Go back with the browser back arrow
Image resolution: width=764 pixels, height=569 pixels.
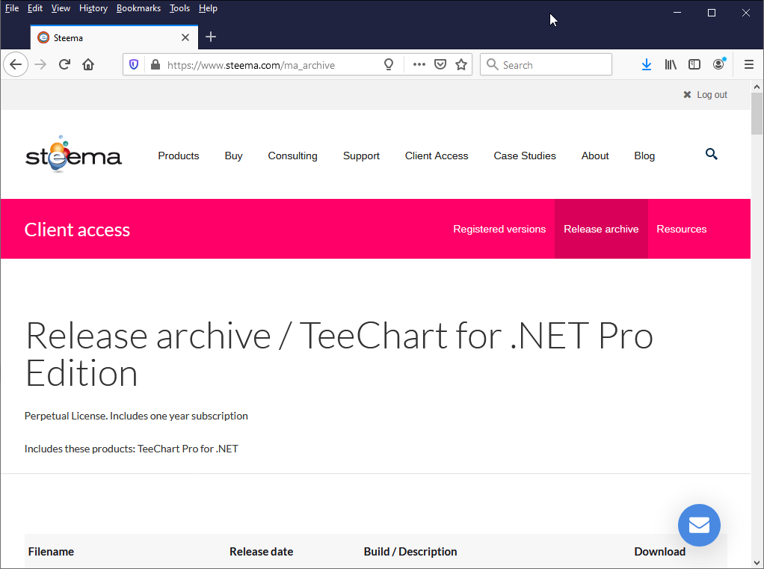click(x=16, y=64)
